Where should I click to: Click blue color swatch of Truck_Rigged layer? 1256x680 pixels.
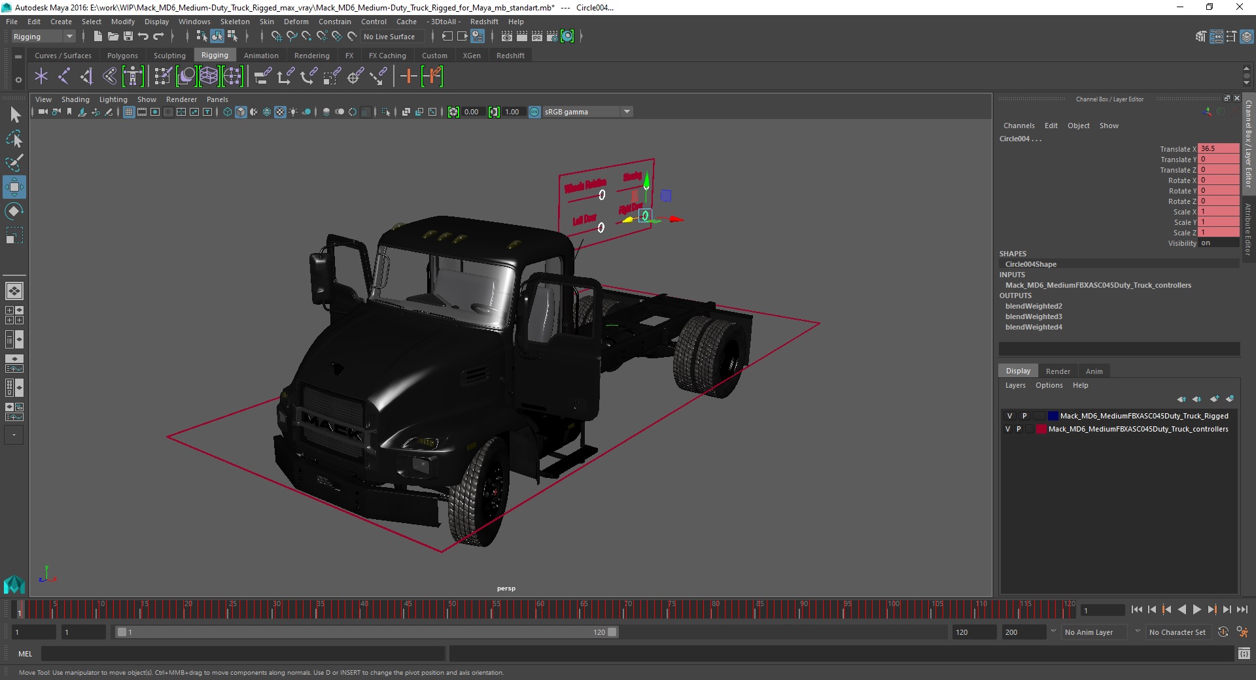1053,416
